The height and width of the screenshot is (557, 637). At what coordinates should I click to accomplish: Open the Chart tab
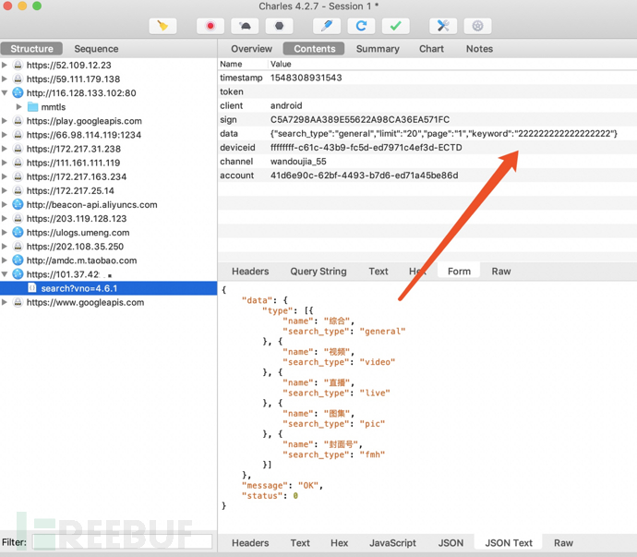click(x=431, y=49)
